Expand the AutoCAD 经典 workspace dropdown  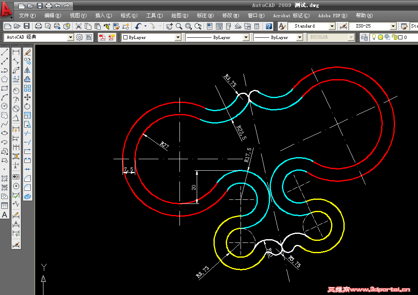(x=70, y=37)
